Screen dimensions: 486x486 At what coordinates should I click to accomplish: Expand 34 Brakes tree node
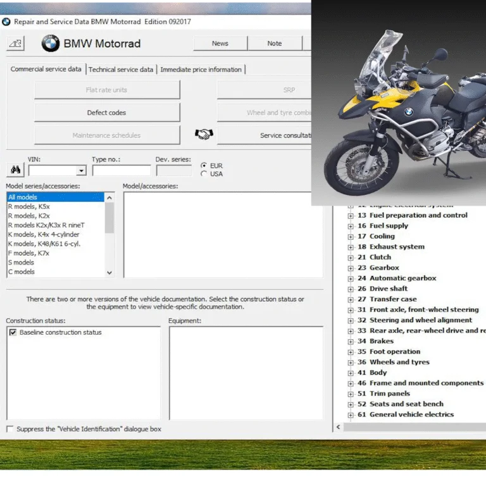pos(351,342)
